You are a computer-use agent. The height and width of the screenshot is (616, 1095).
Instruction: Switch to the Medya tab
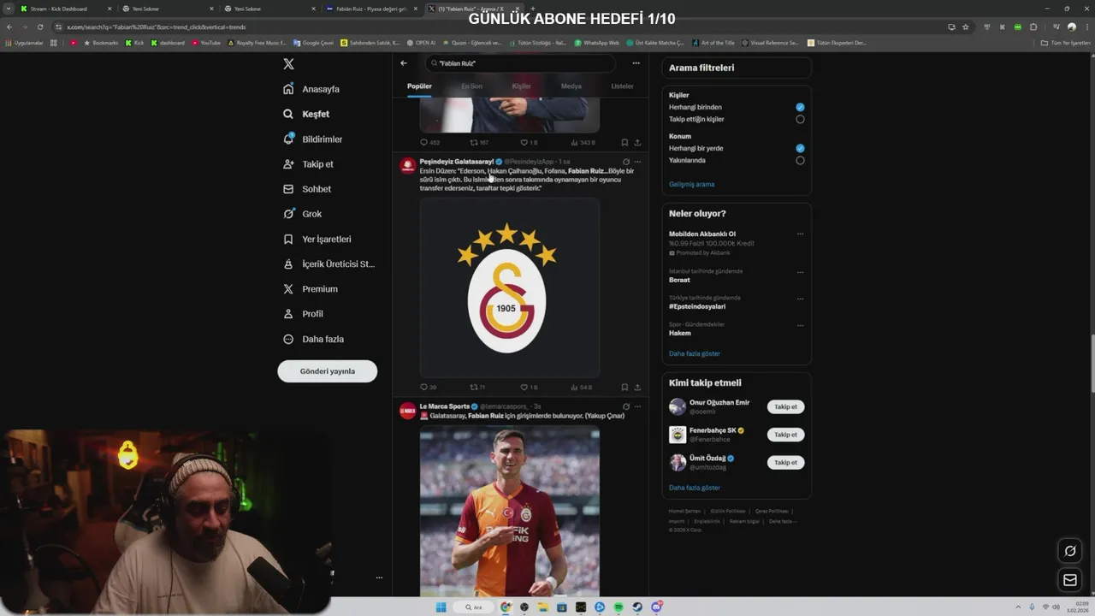(x=571, y=86)
